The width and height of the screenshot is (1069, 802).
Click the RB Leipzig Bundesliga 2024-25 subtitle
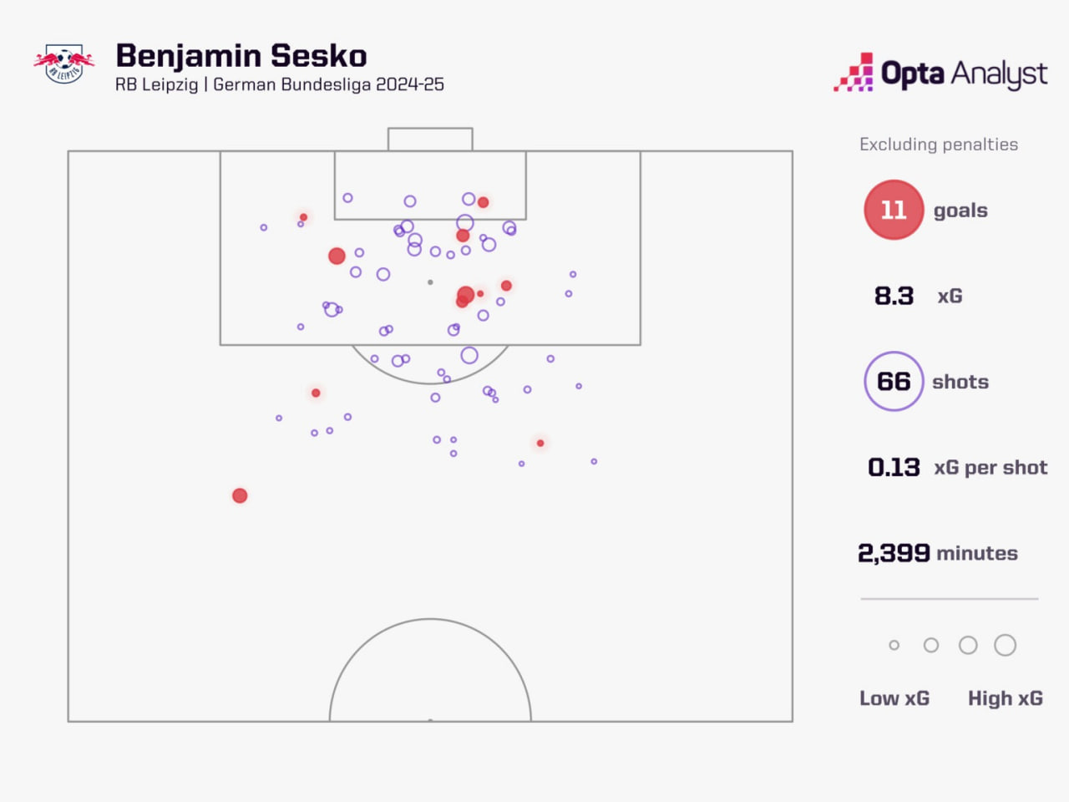[x=280, y=84]
